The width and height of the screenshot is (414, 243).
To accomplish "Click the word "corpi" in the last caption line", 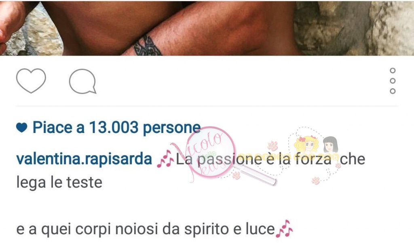I will (93, 229).
